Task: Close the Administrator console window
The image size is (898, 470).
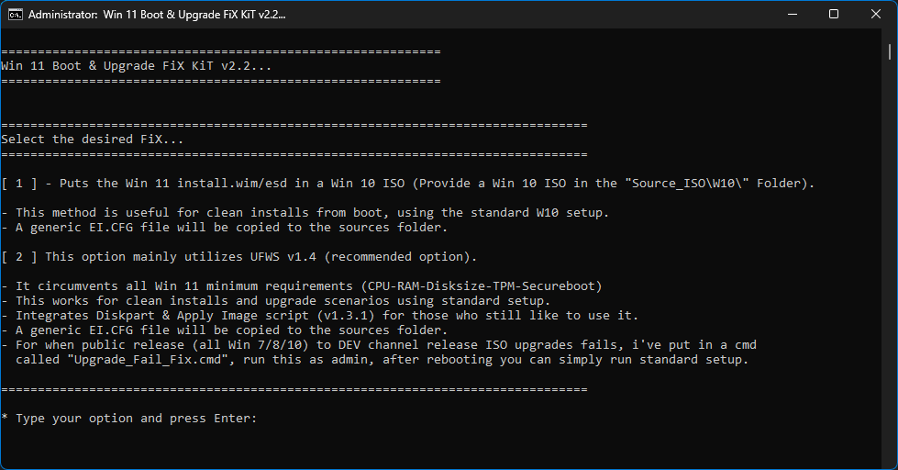Action: click(x=875, y=15)
